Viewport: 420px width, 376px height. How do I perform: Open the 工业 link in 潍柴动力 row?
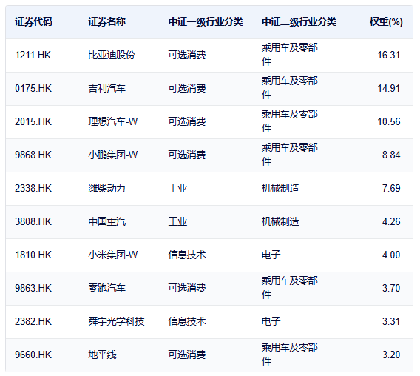point(177,188)
